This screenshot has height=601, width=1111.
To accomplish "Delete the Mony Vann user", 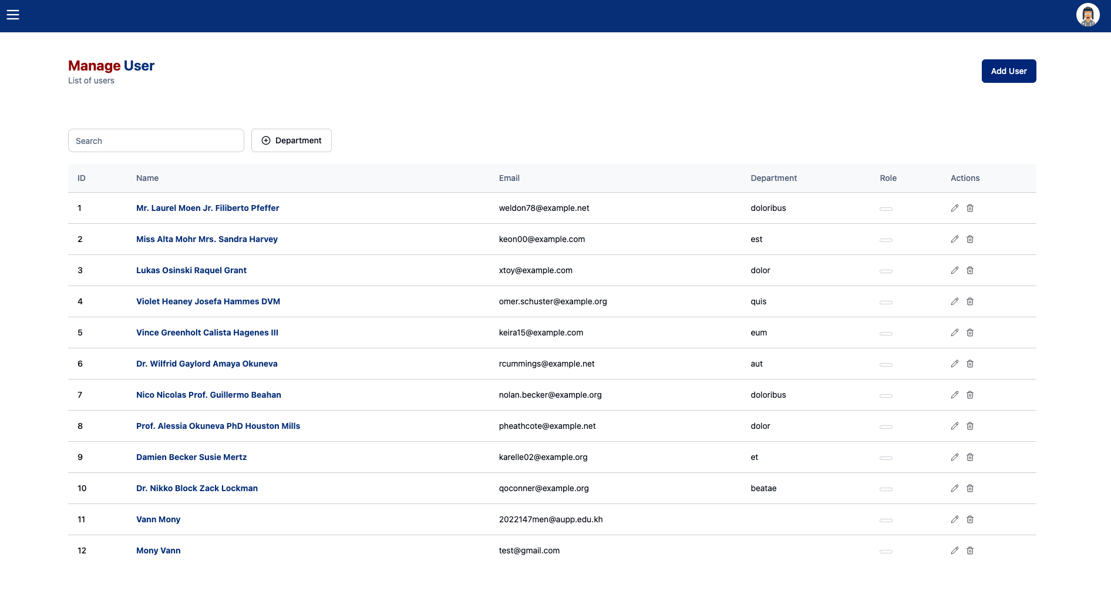I will click(970, 550).
